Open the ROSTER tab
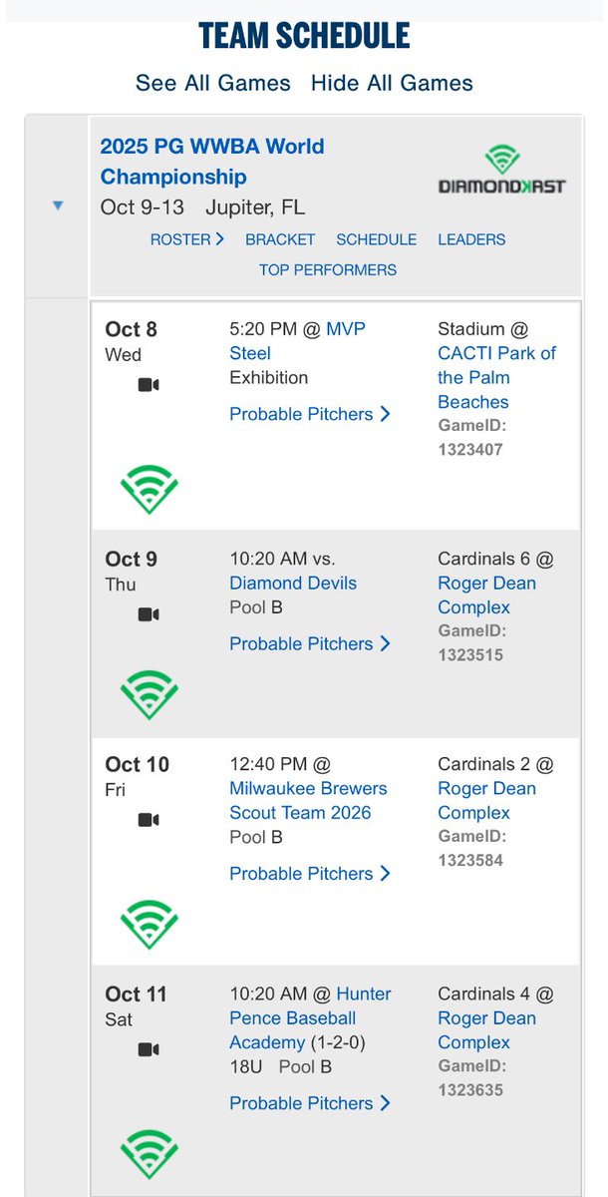This screenshot has width=608, height=1197. pos(186,239)
